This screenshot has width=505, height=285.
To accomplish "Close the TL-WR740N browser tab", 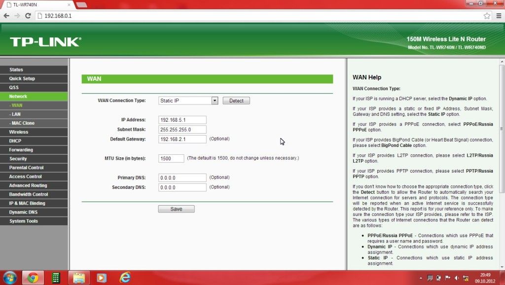I will [x=69, y=5].
